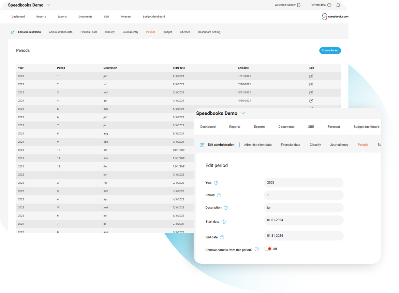Image resolution: width=399 pixels, height=293 pixels.
Task: Click the 12/1/2021 start date cell
Action: click(179, 167)
